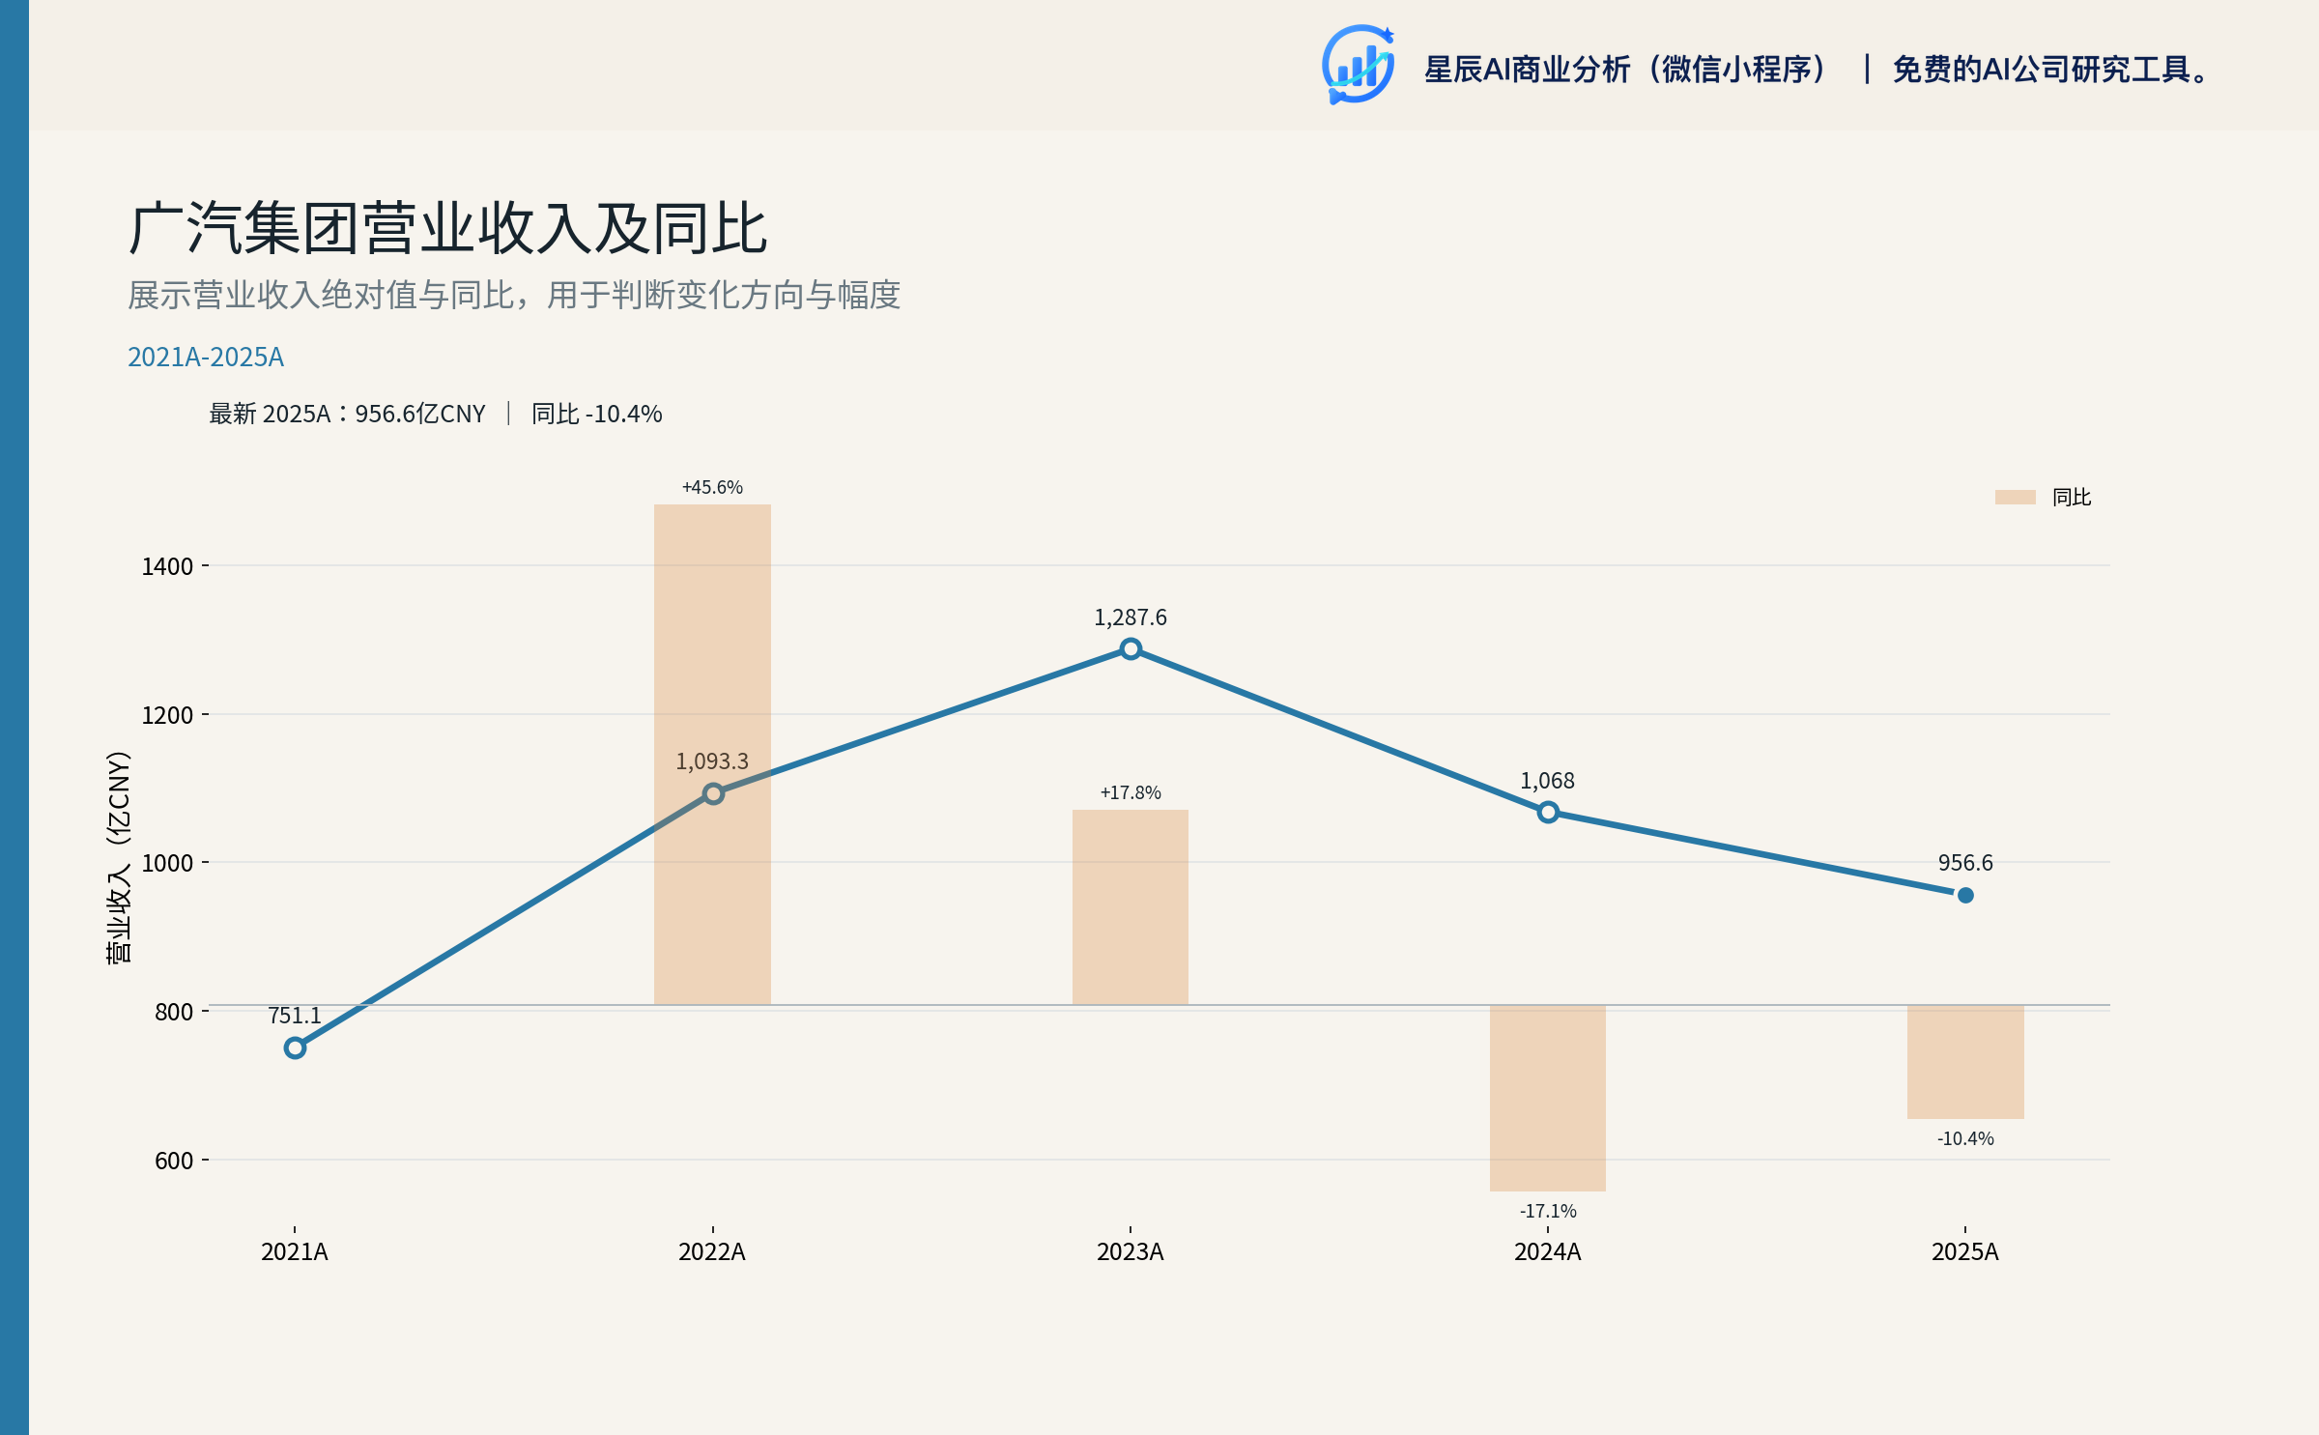Click the 同比 -10.4% summary text
This screenshot has width=2319, height=1435.
click(597, 414)
